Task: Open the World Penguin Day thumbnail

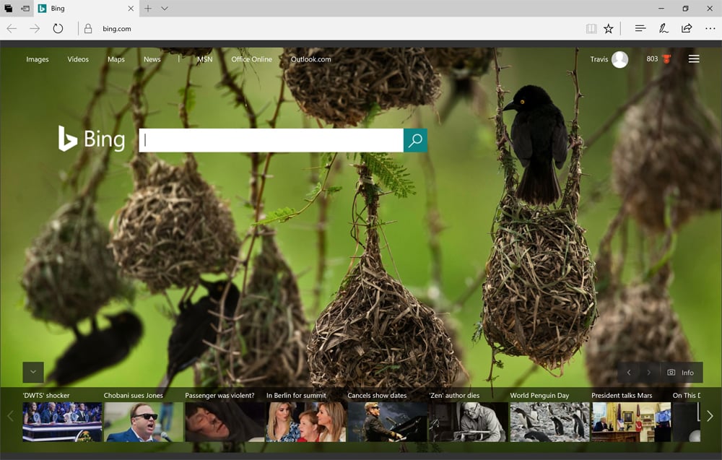Action: tap(549, 422)
